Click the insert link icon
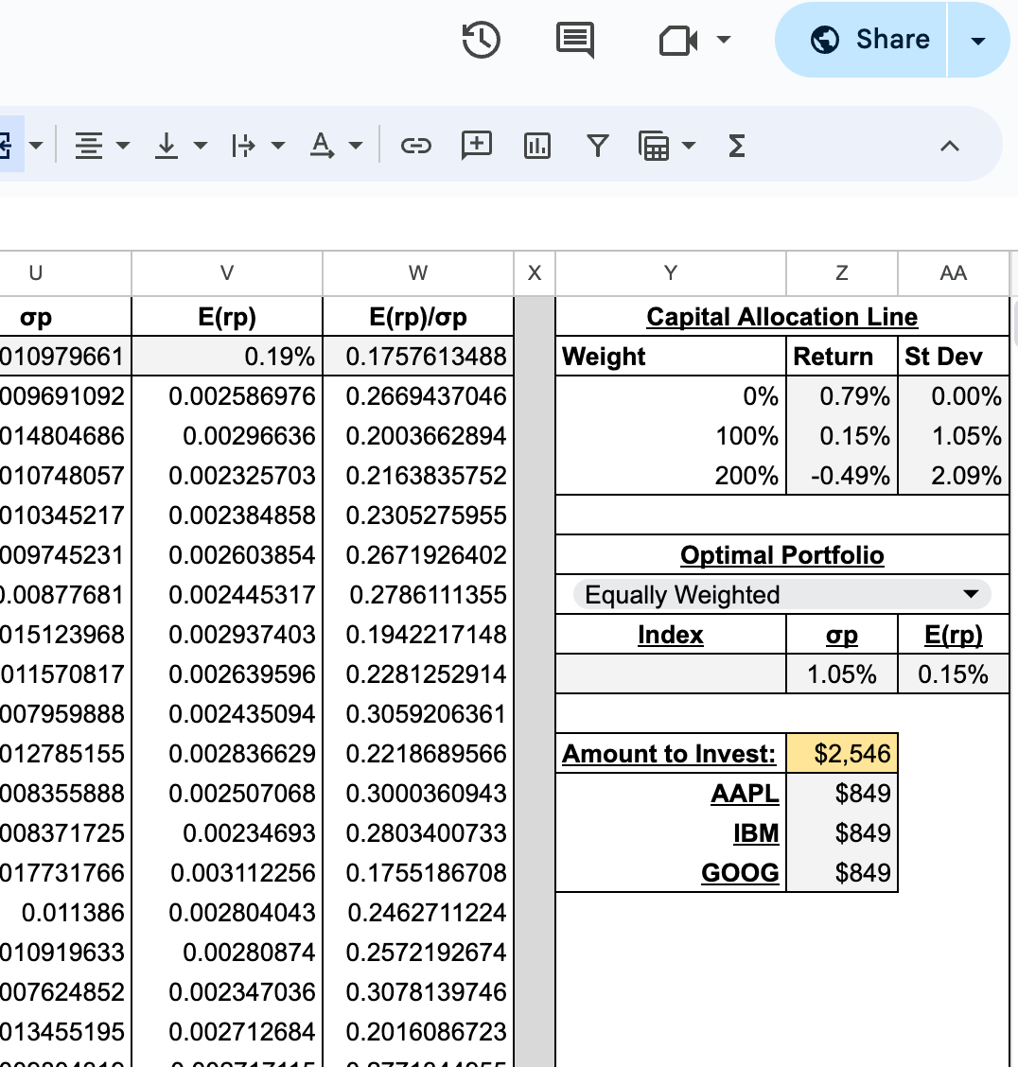This screenshot has height=1067, width=1018. click(416, 146)
